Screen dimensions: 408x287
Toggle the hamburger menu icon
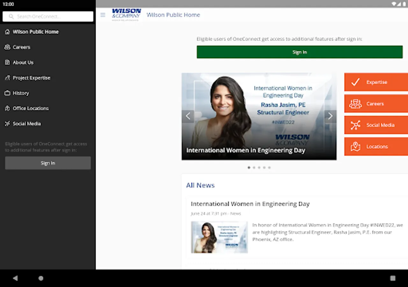(x=103, y=15)
